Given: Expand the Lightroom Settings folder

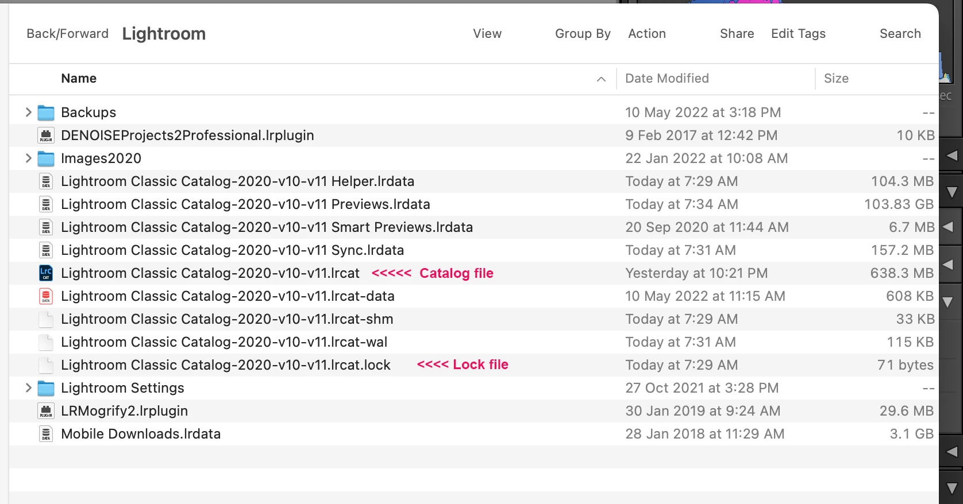Looking at the screenshot, I should [x=28, y=388].
